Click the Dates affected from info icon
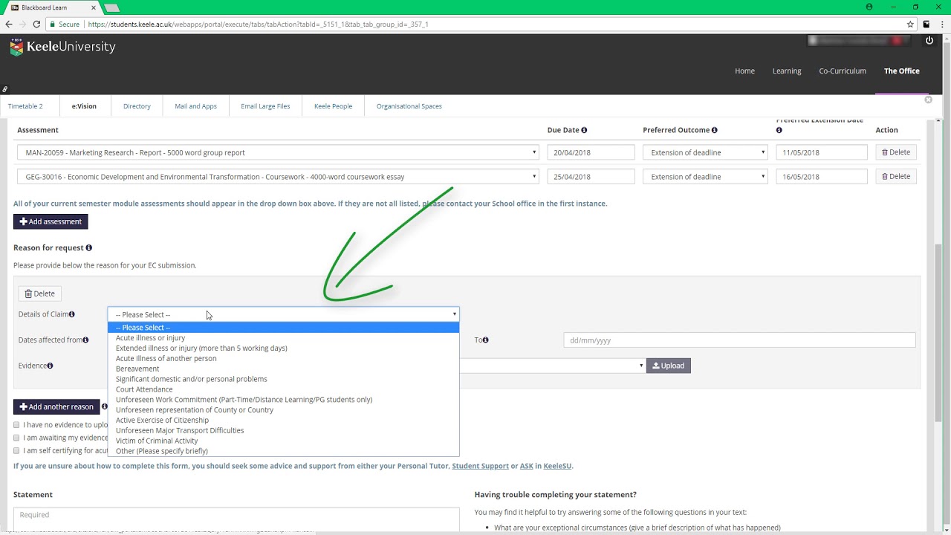Viewport: 951px width, 535px height. click(x=85, y=340)
